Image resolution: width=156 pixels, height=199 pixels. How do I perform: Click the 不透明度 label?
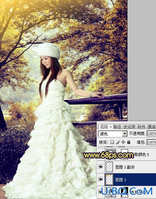(x=137, y=134)
